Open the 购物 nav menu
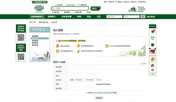Viewport: 176px width, 102px height. [x=79, y=17]
